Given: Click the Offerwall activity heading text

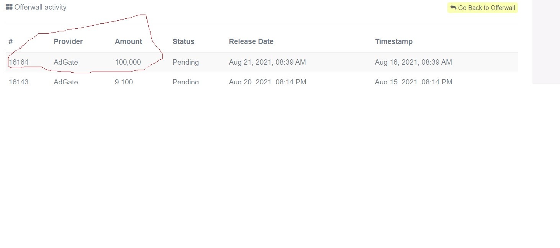Looking at the screenshot, I should pyautogui.click(x=40, y=7).
